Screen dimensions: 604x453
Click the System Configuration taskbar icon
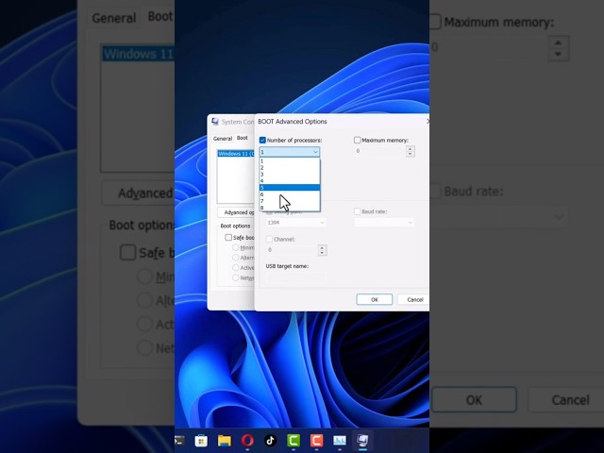pyautogui.click(x=362, y=441)
